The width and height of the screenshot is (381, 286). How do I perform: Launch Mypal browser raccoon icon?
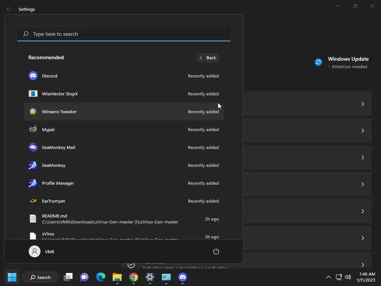click(33, 129)
